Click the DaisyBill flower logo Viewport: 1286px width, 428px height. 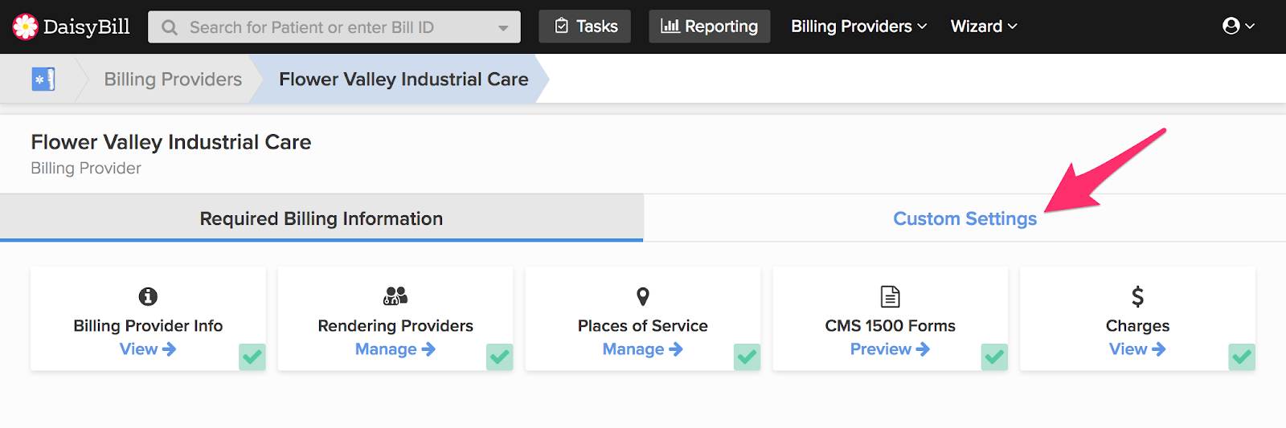(x=25, y=26)
